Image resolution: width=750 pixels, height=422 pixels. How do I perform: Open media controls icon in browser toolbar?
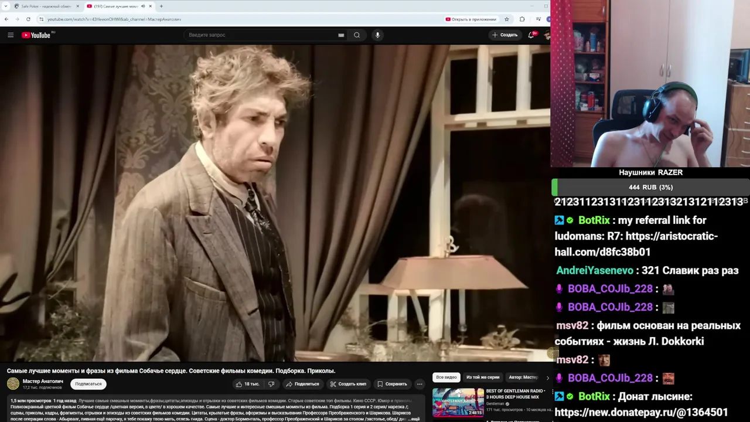pos(538,19)
